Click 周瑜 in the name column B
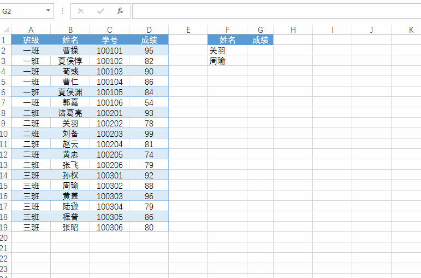 click(70, 186)
